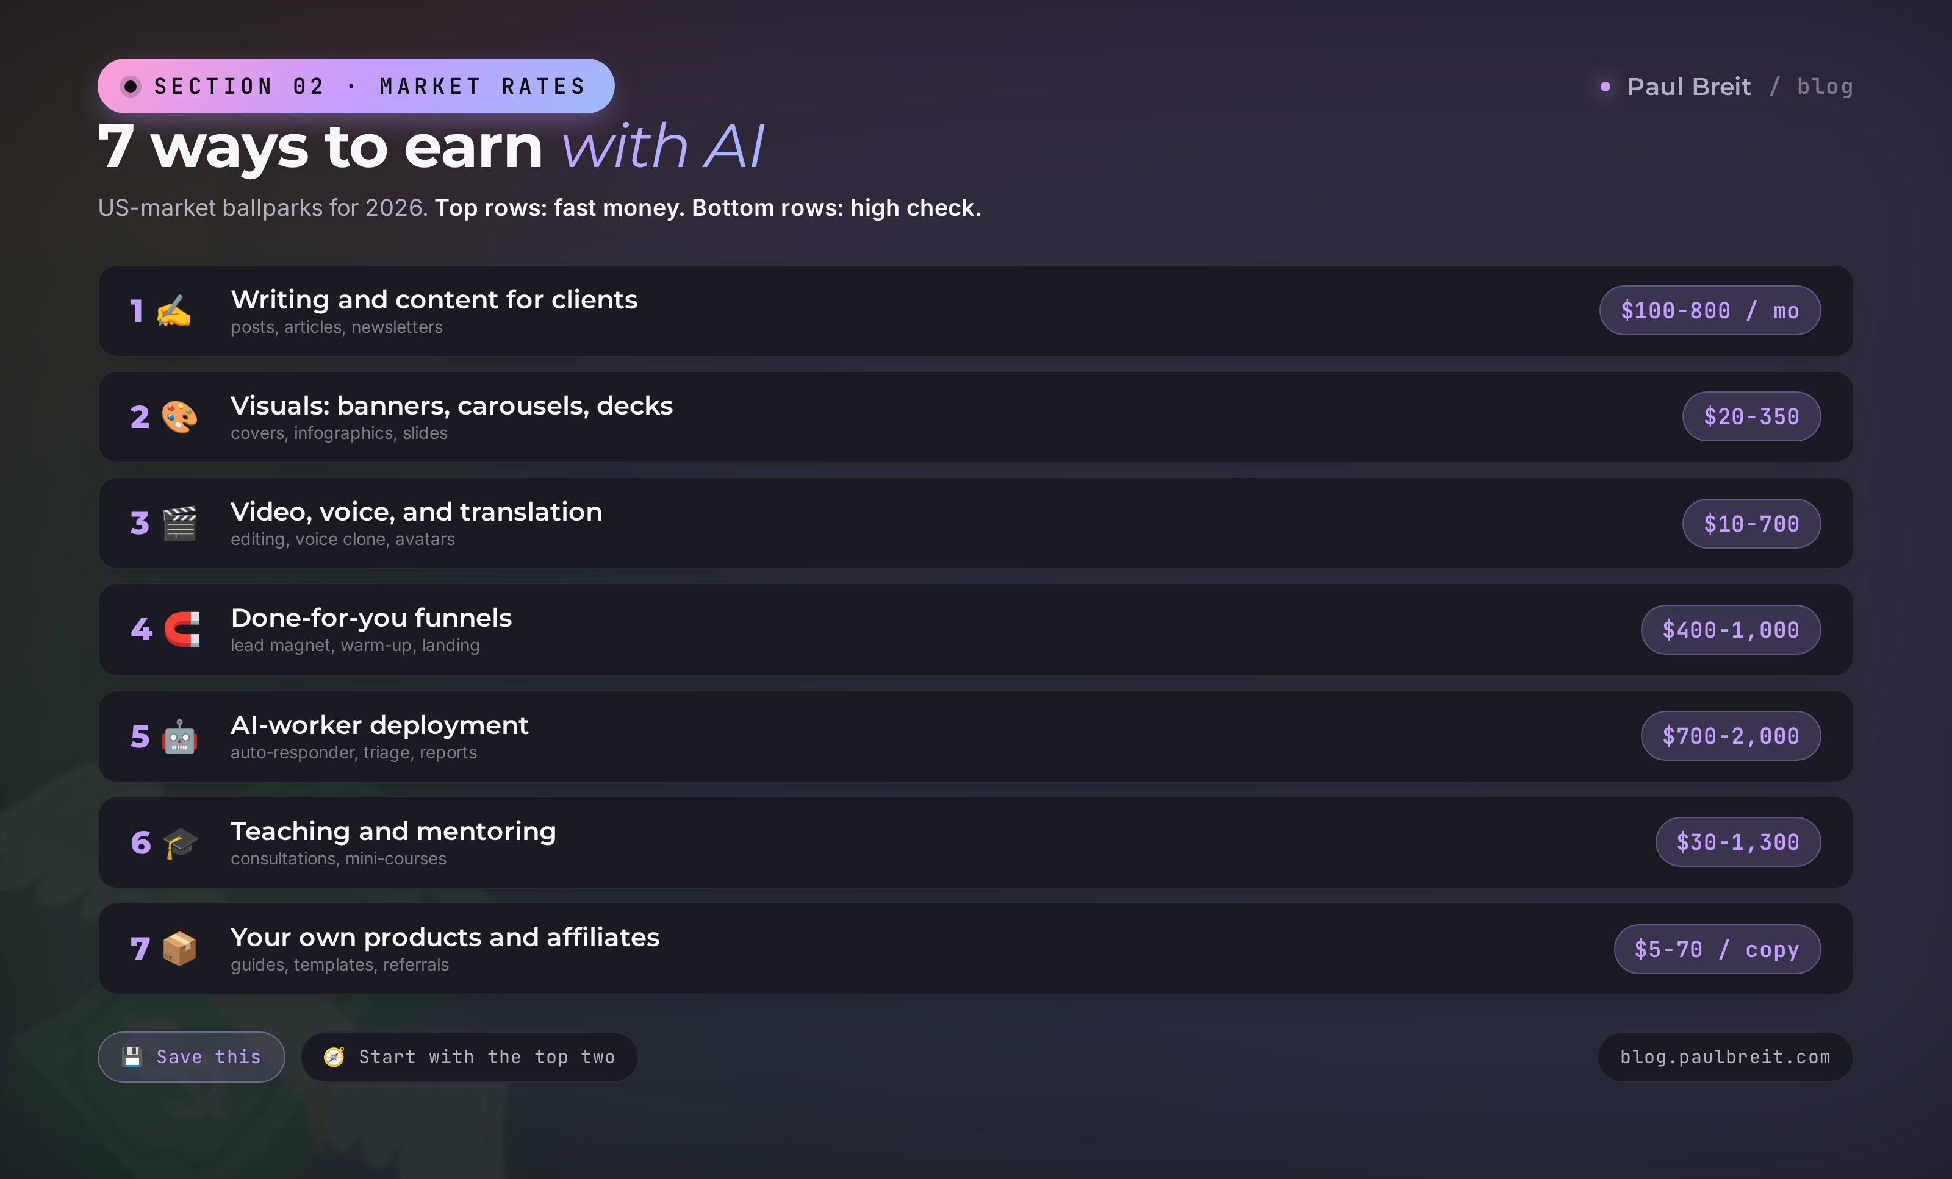Click the $30-1,300 price pill
The image size is (1952, 1179).
coord(1737,842)
